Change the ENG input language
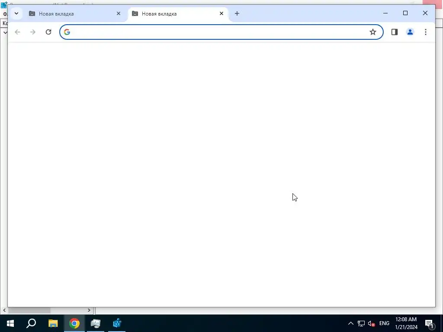 click(x=384, y=323)
